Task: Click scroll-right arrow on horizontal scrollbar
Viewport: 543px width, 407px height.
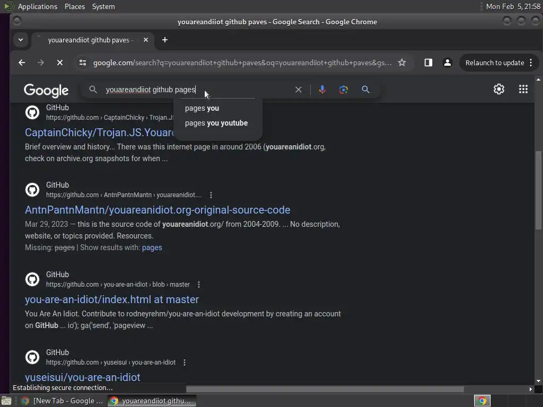Action: pyautogui.click(x=530, y=389)
